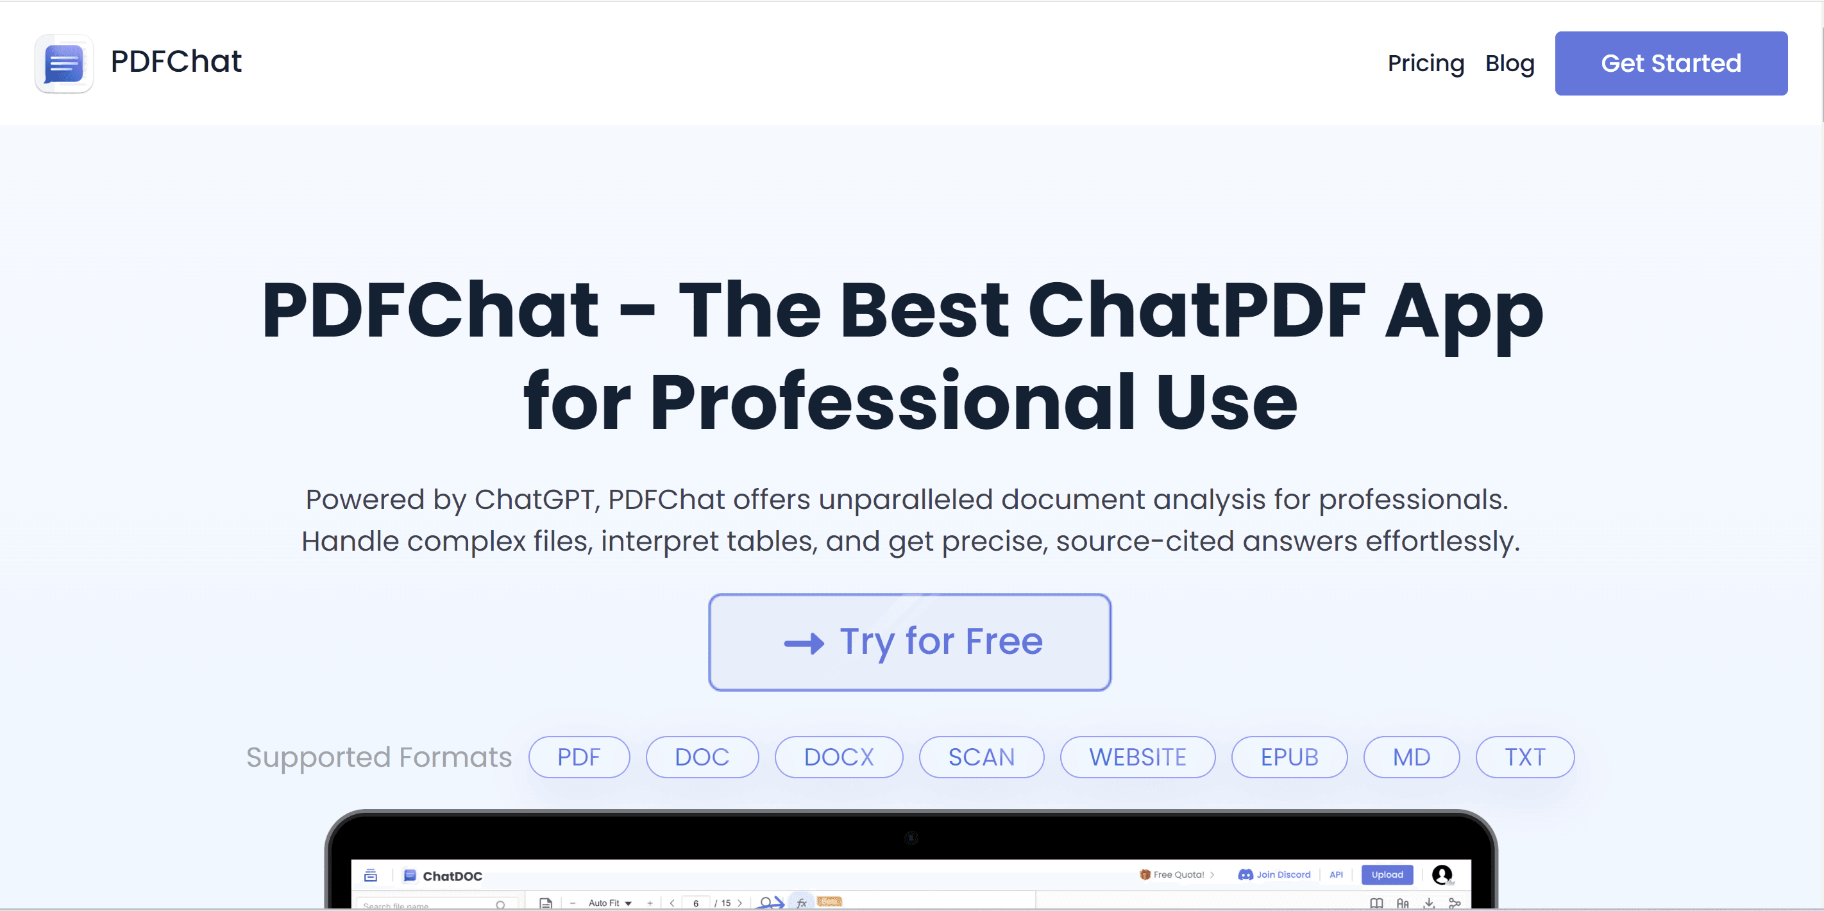This screenshot has height=911, width=1824.
Task: Click the Discord icon in preview
Action: point(1246,874)
